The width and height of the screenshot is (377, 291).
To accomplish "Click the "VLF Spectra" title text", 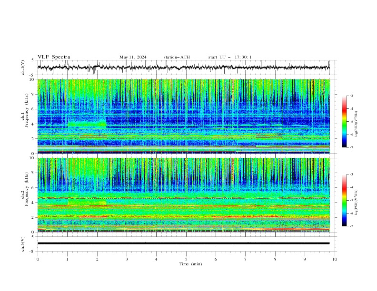I will [x=54, y=57].
